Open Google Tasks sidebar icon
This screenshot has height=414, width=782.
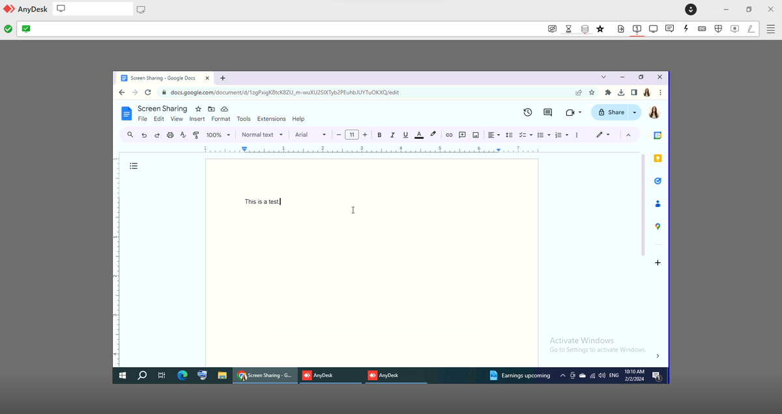coord(657,180)
